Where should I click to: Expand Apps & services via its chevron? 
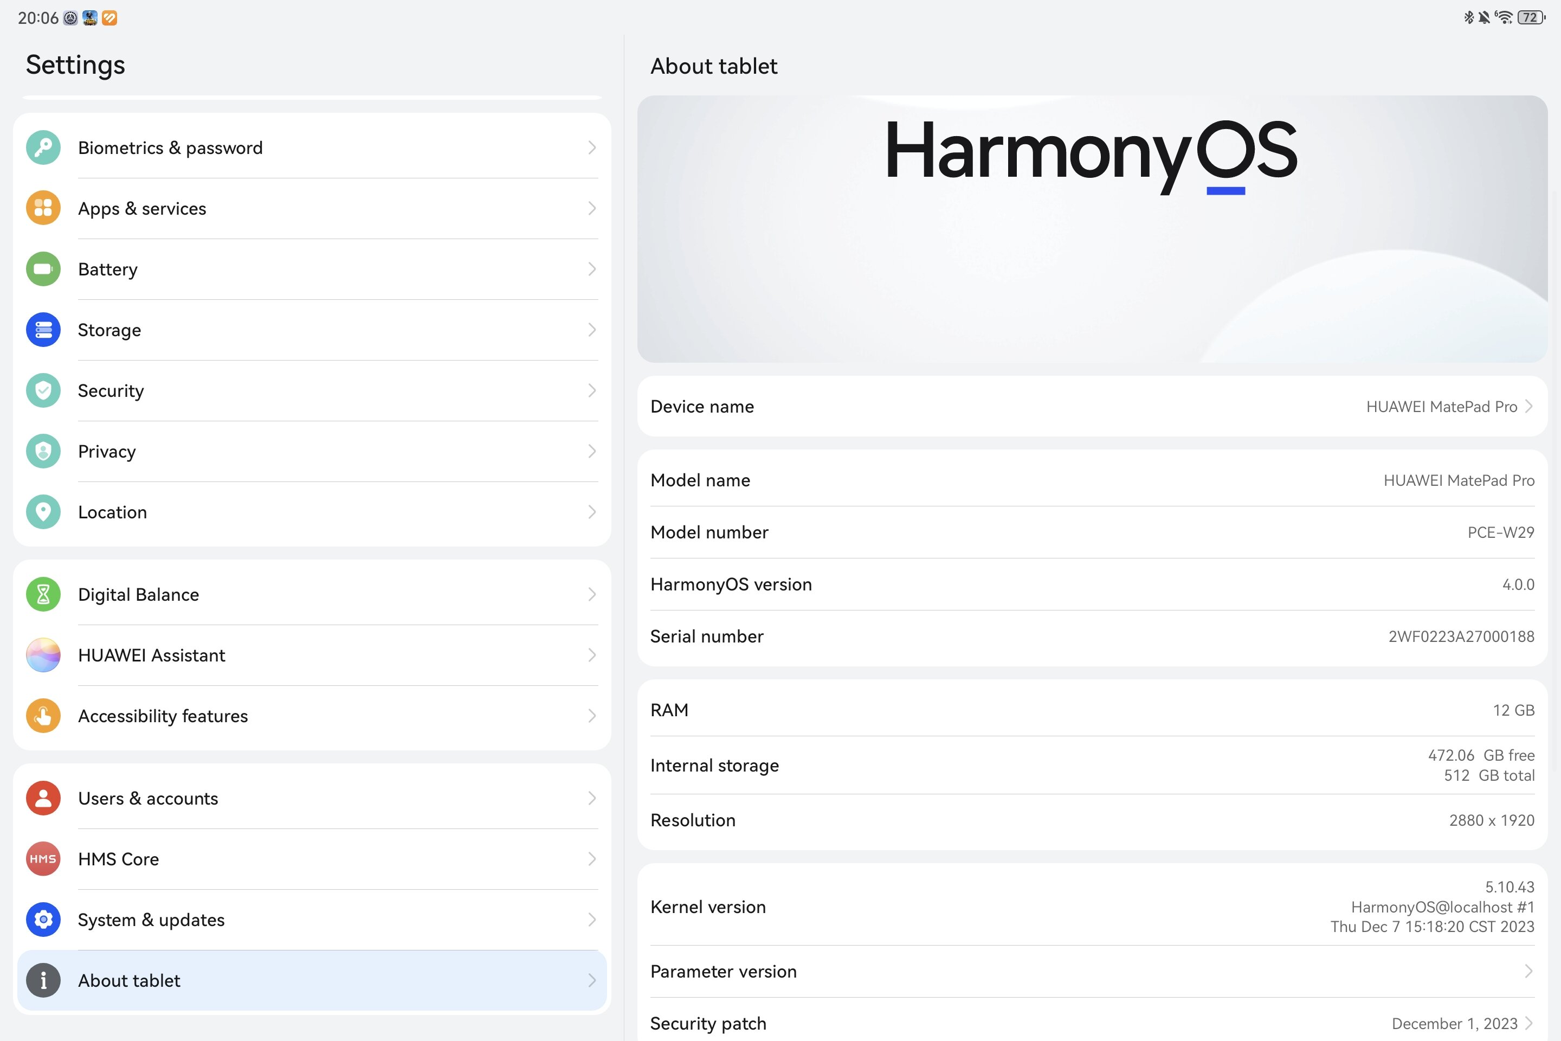[x=591, y=208]
